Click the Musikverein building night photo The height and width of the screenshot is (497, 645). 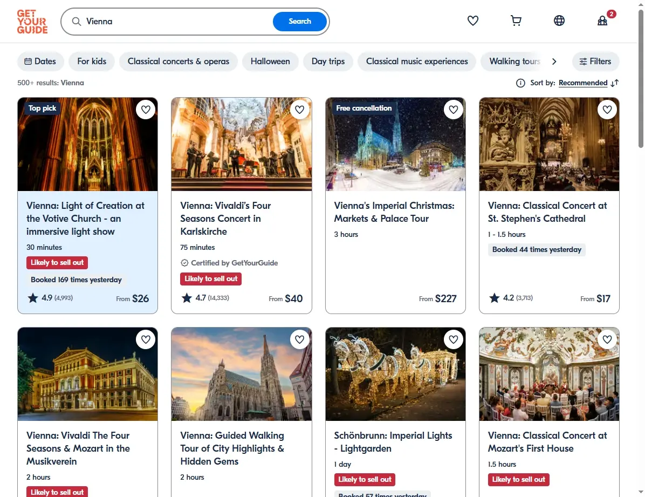pos(87,374)
